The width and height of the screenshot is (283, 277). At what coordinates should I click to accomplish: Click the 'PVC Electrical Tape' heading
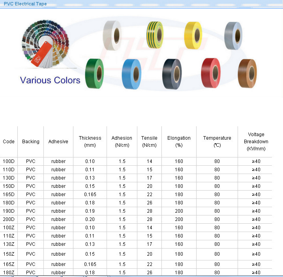tap(25, 4)
